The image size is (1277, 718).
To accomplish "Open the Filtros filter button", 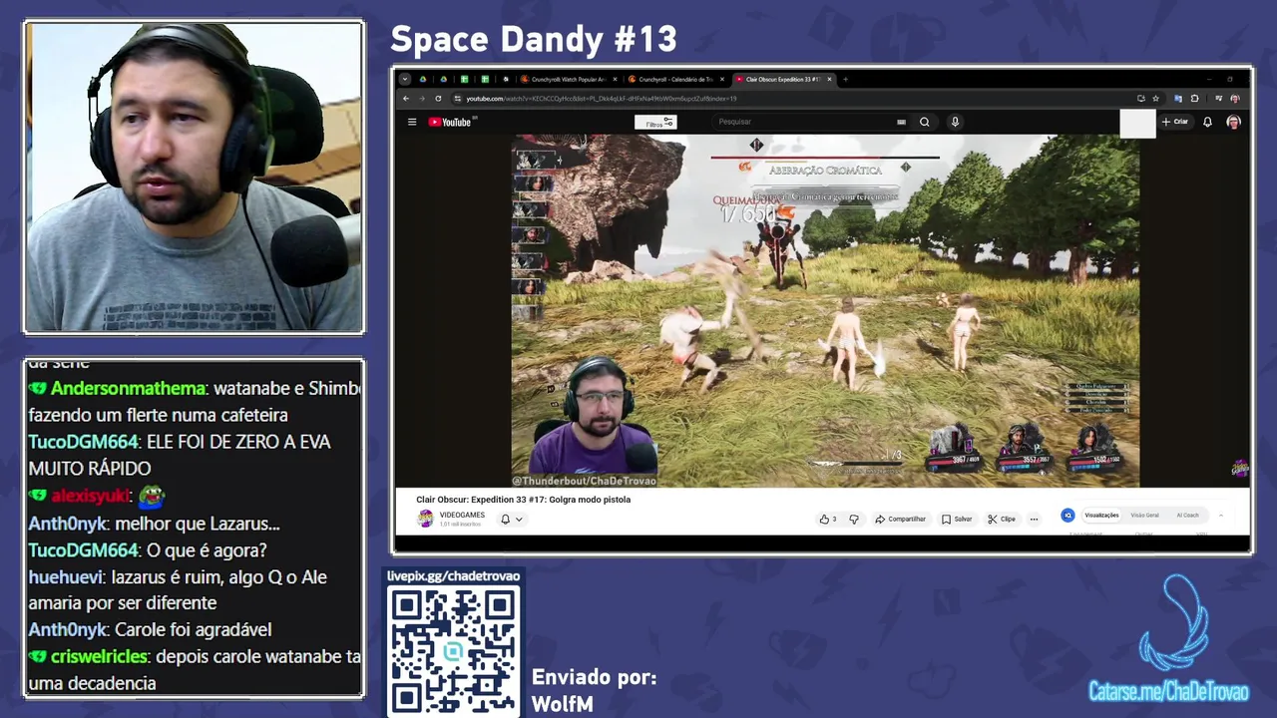I will click(x=655, y=123).
